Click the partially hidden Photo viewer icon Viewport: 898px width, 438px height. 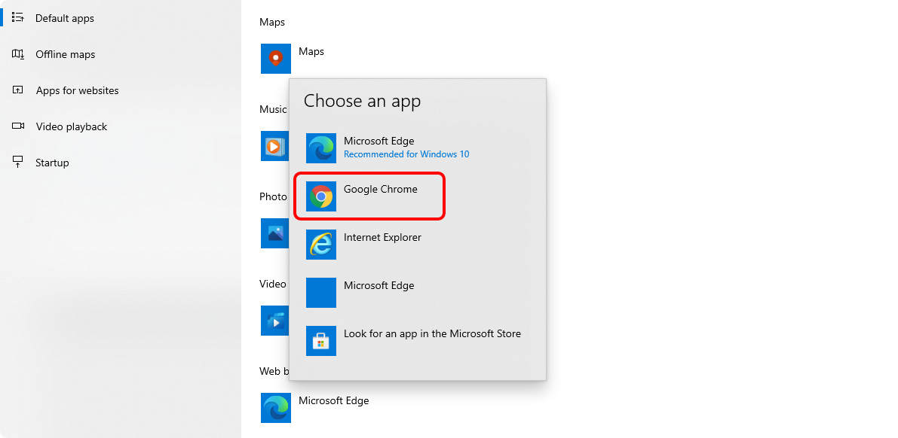pos(274,233)
